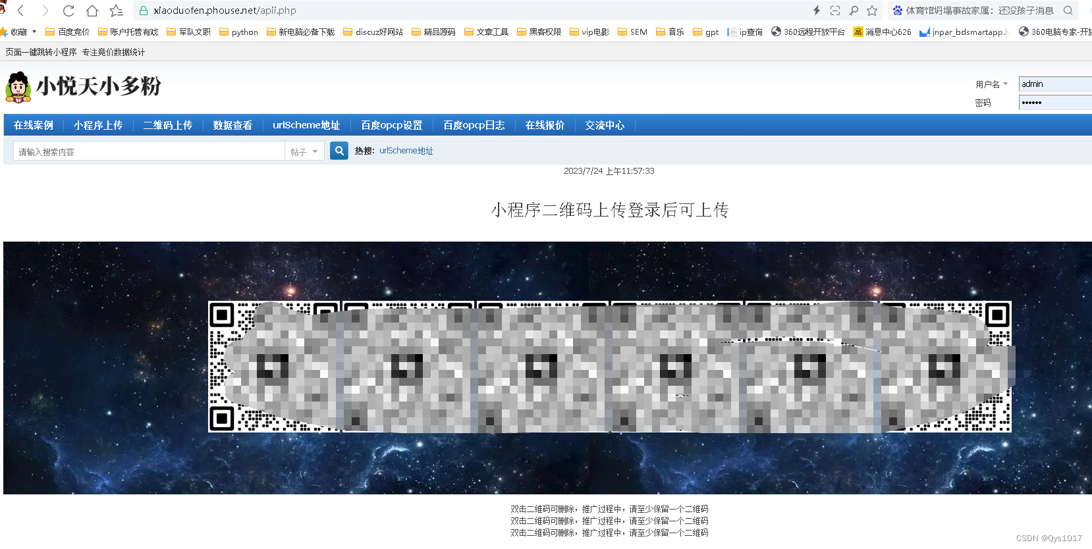This screenshot has height=549, width=1092.
Task: Open the 音乐 bookmark folder
Action: coord(670,32)
